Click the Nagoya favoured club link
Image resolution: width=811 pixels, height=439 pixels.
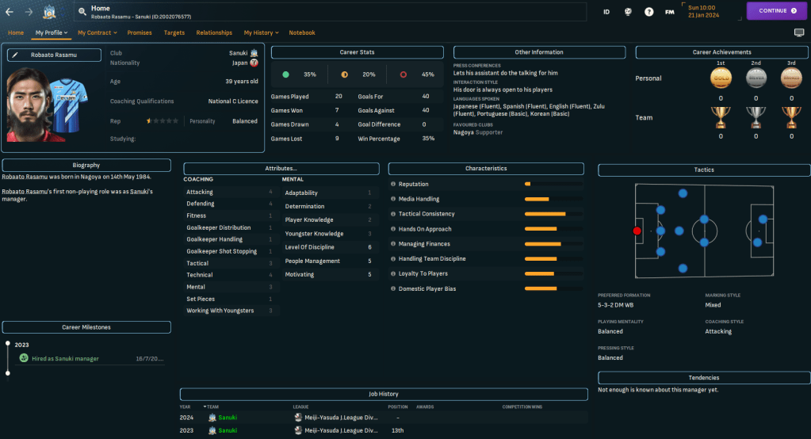(463, 132)
